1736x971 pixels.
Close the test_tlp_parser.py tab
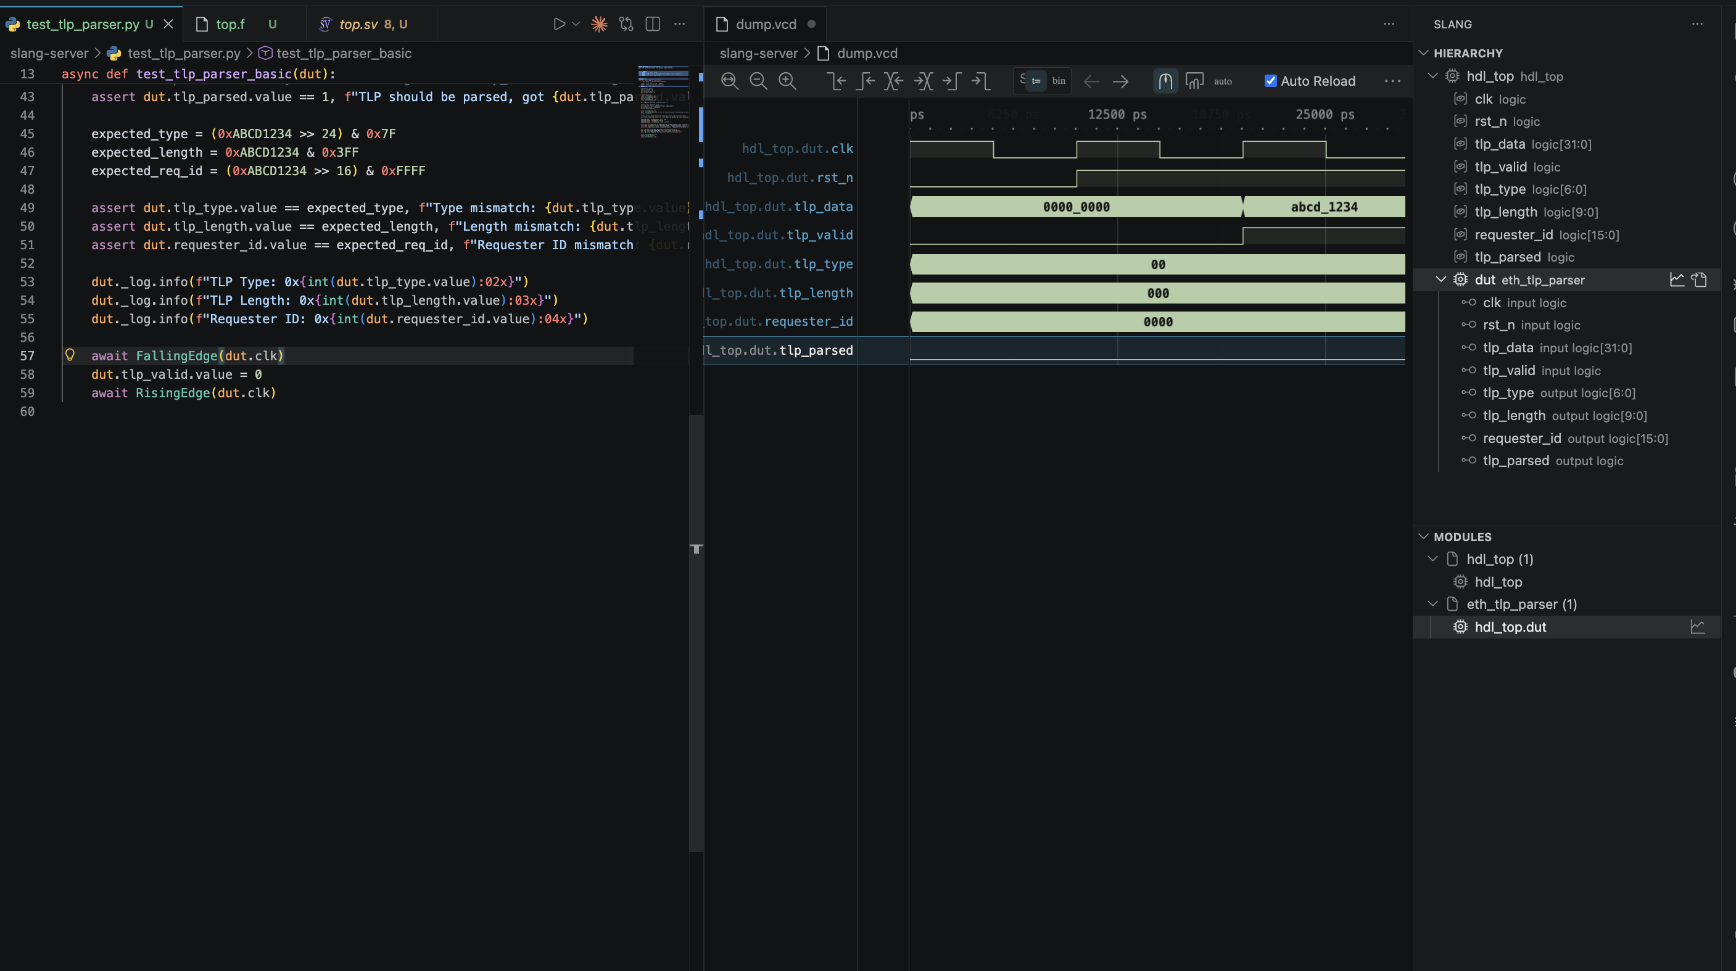(168, 24)
